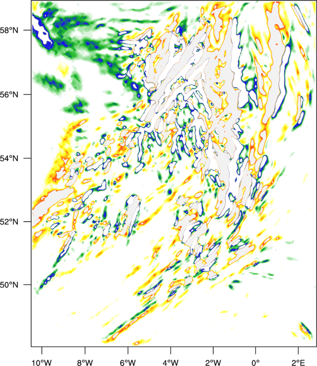This screenshot has height=366, width=317.
Task: Click the 52°N latitude label
Action: [x=9, y=222]
